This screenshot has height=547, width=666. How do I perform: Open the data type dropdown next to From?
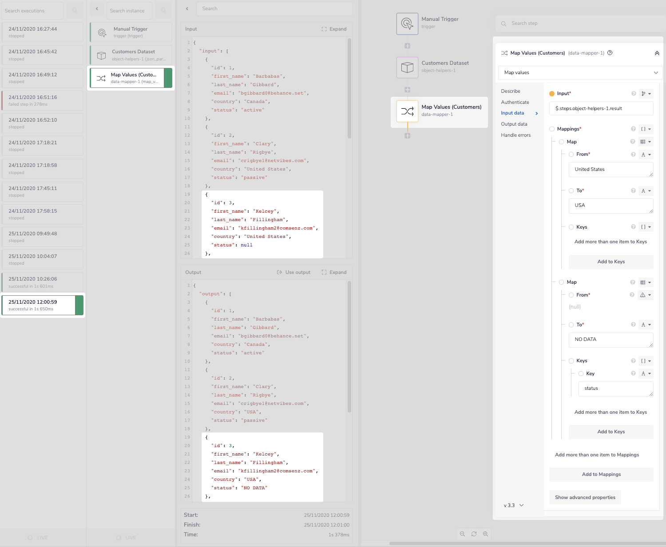point(646,154)
